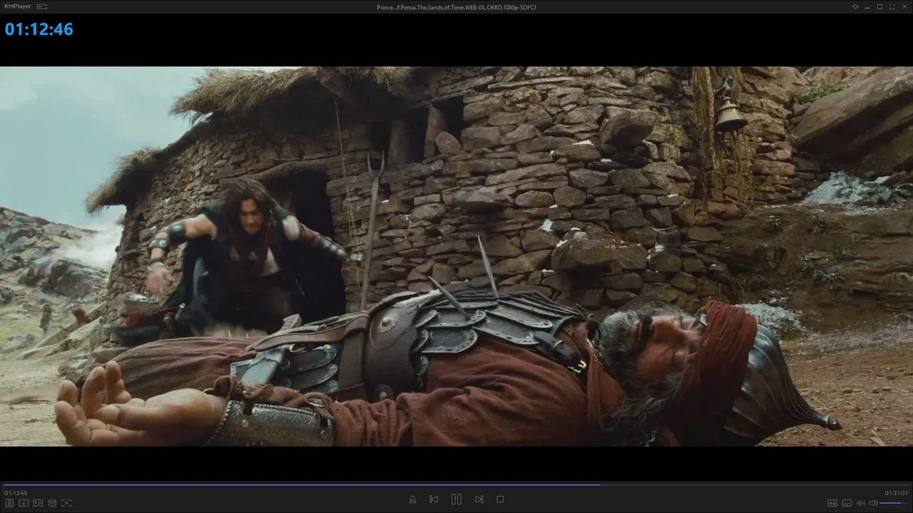Toggle the 3D cube mode icon

click(x=52, y=503)
